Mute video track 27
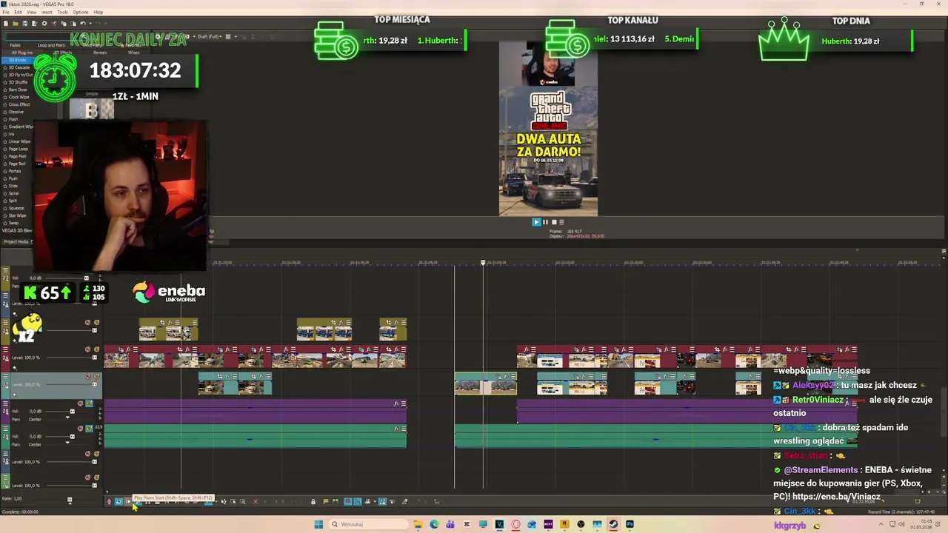The width and height of the screenshot is (948, 533). [x=87, y=376]
